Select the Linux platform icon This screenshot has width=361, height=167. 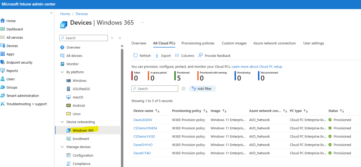click(68, 114)
